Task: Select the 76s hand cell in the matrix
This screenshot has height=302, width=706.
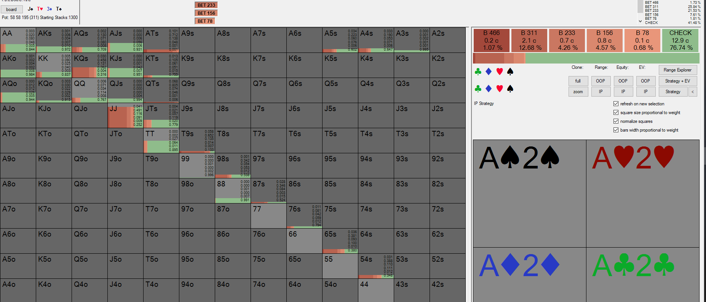Action: (x=304, y=216)
